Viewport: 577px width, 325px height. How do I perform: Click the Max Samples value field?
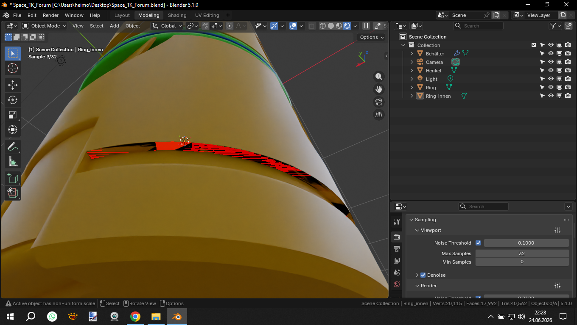pos(522,253)
